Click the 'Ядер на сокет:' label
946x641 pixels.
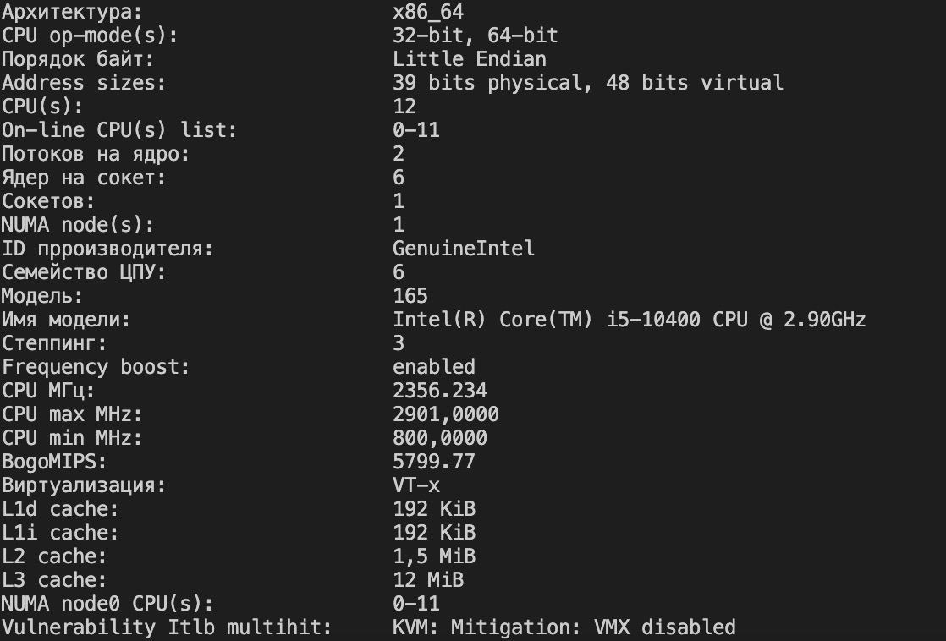click(84, 178)
